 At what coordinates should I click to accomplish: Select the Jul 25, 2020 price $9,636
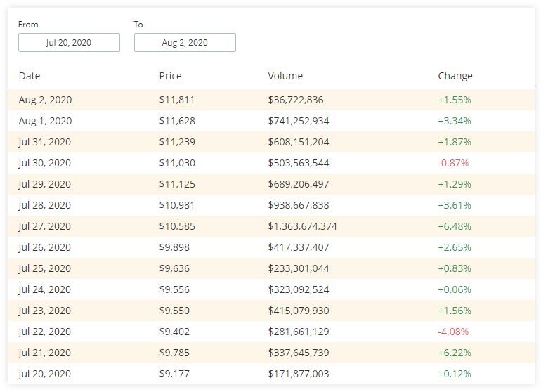(x=174, y=268)
